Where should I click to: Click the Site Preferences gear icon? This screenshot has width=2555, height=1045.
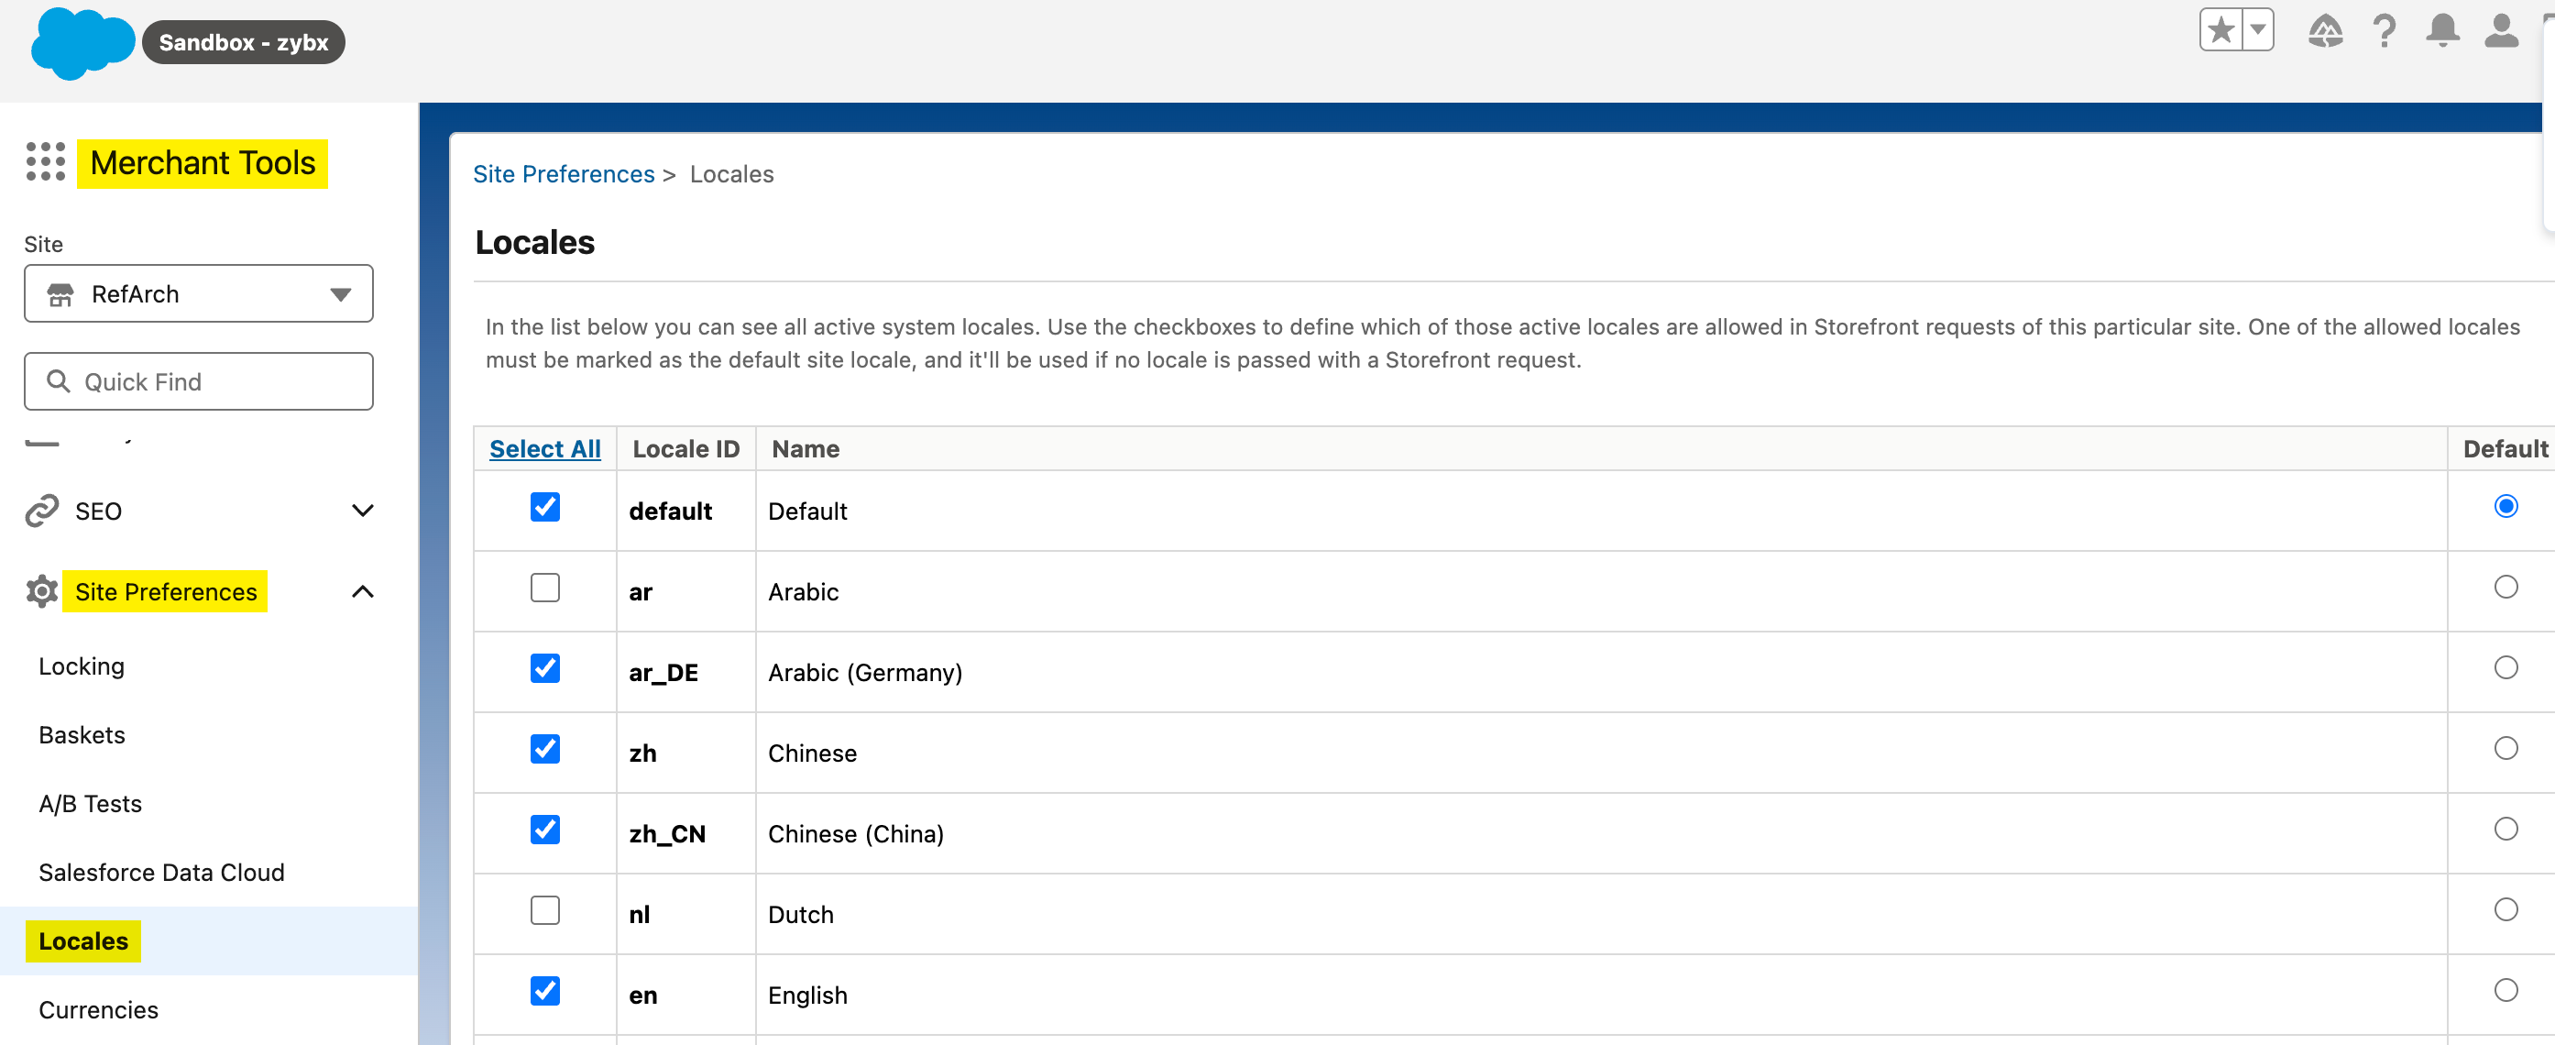coord(41,591)
